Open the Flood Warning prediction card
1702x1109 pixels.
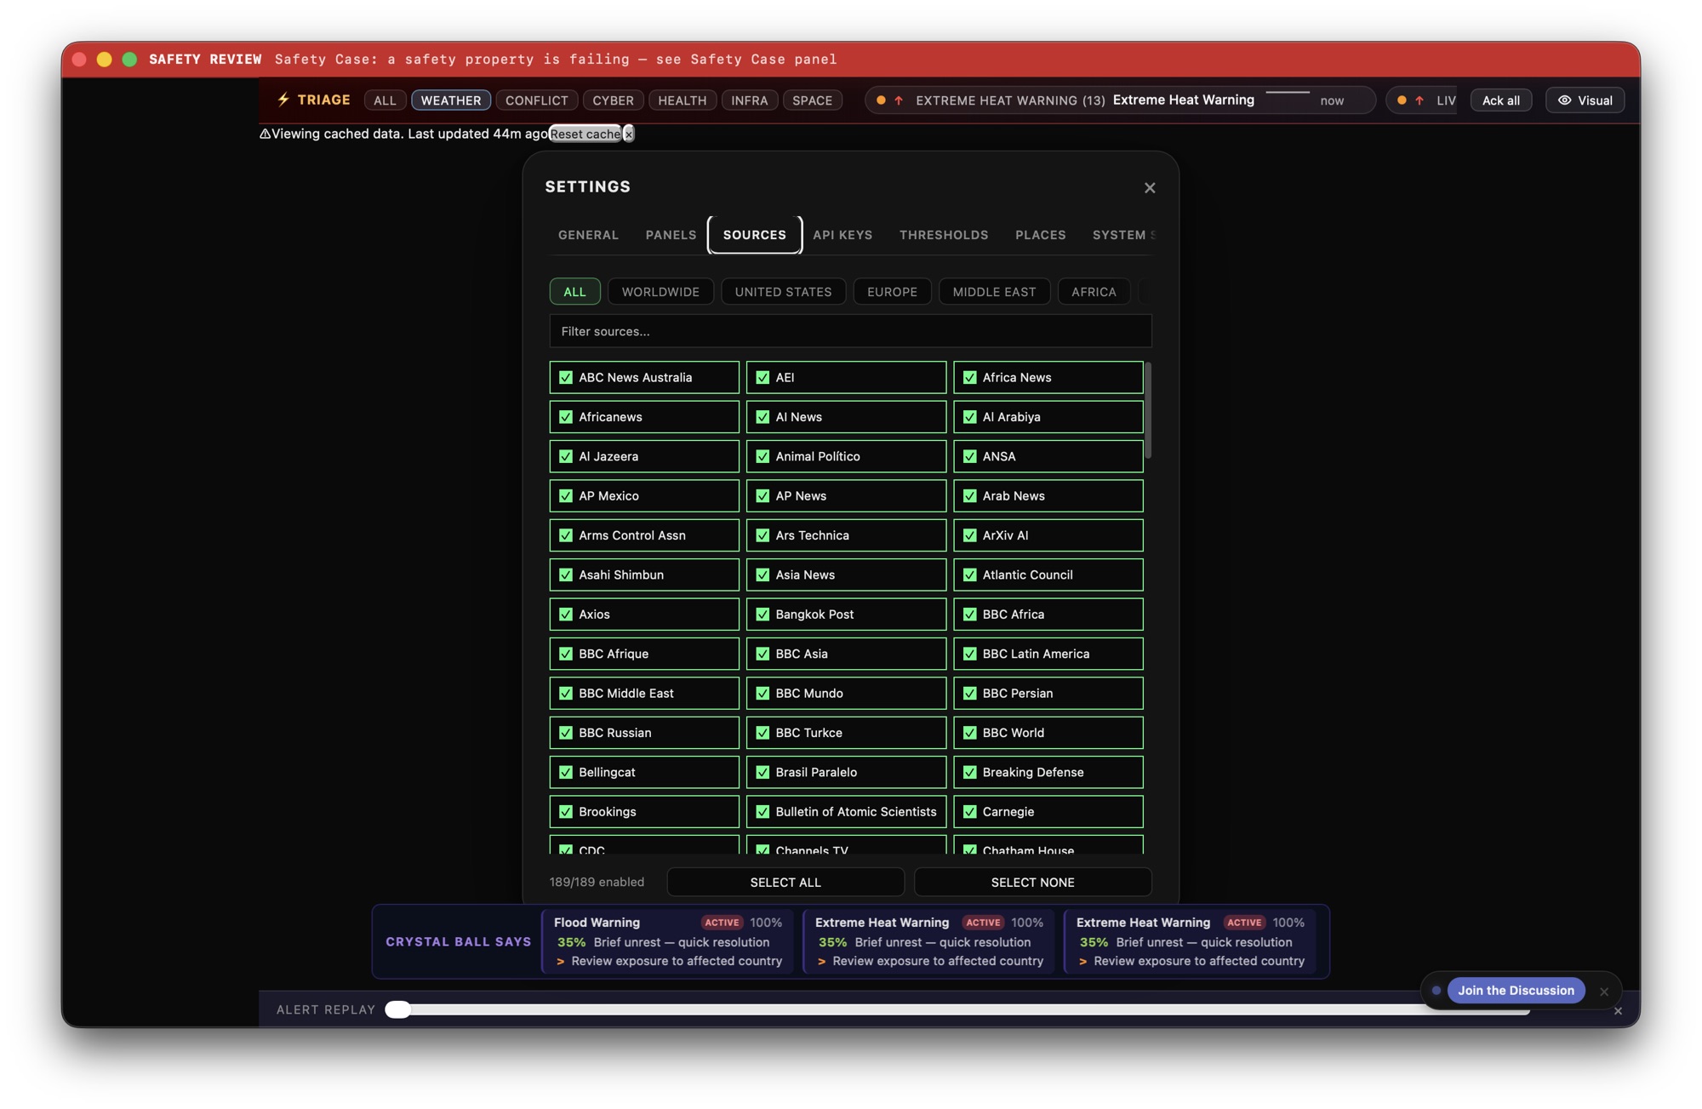pyautogui.click(x=668, y=941)
